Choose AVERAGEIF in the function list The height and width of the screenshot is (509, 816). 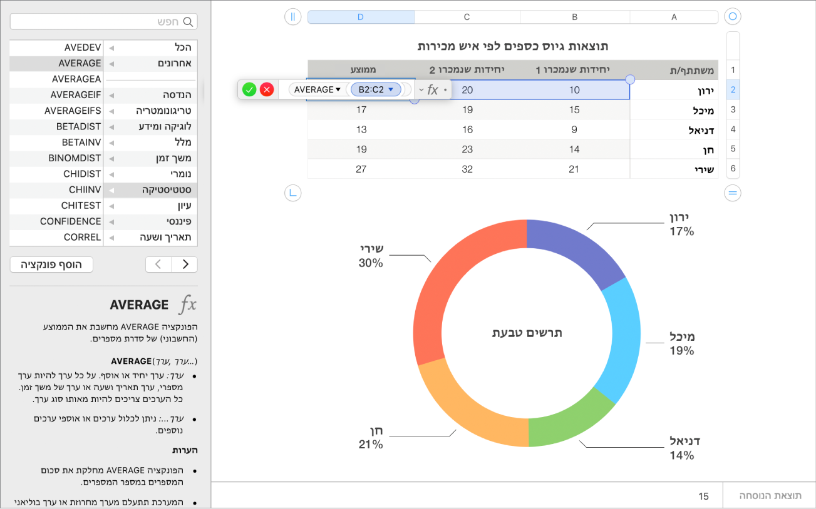coord(56,95)
